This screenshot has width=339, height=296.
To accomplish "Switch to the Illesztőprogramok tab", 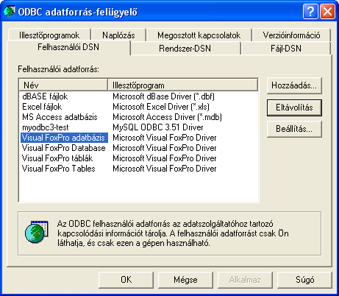I will click(49, 35).
